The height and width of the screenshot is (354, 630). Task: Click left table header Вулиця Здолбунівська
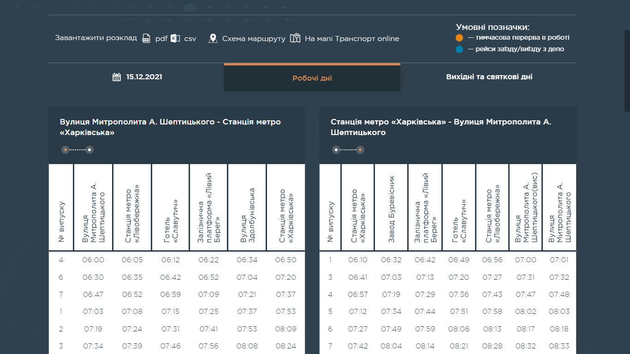click(x=247, y=207)
